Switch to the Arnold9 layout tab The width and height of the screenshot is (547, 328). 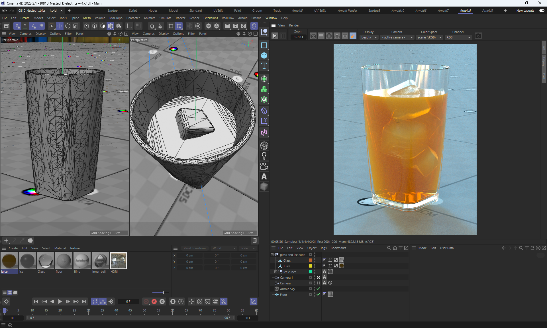[487, 11]
